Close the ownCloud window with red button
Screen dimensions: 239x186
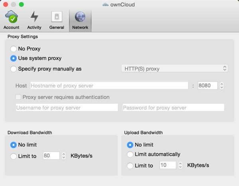6,4
